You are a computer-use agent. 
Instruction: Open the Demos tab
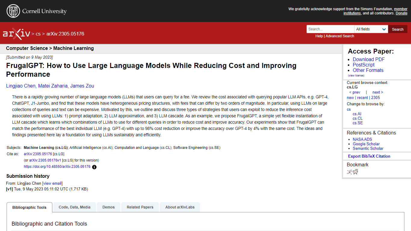tap(108, 207)
